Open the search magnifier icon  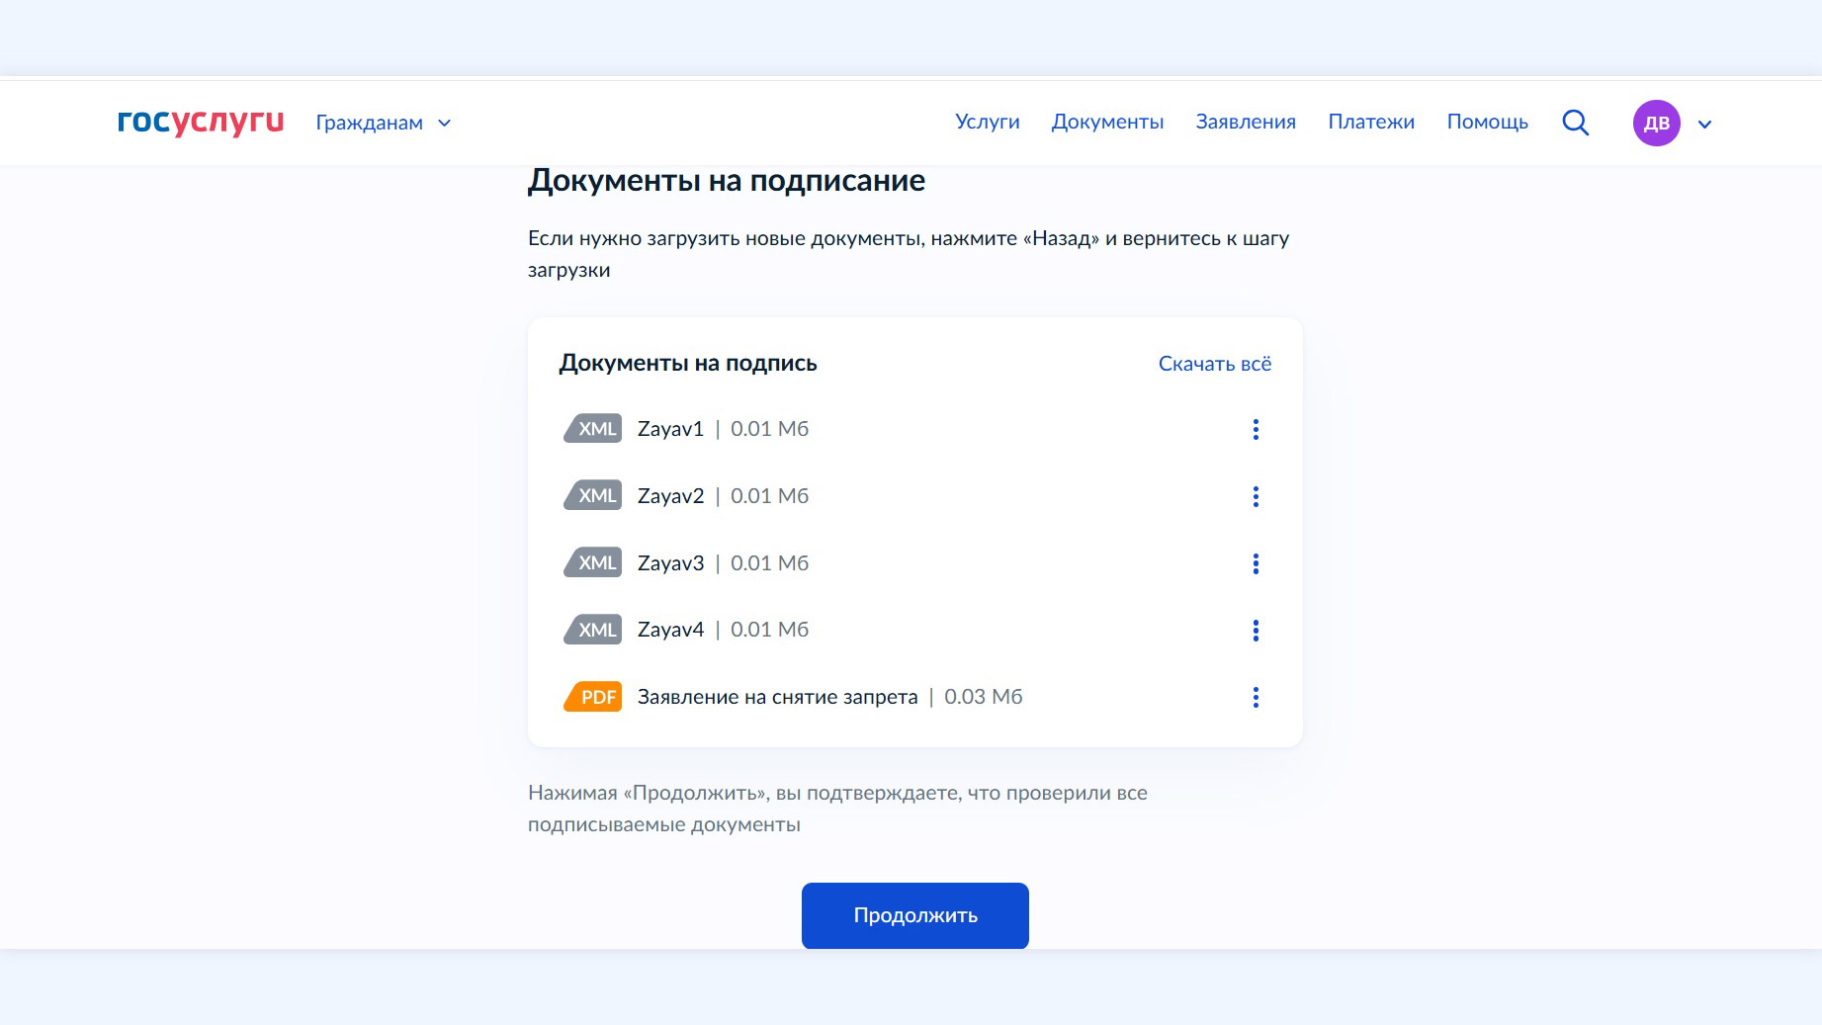(x=1575, y=123)
